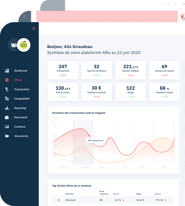185x206 pixels.
Task: Collapse sidebar with red menu icon
Action: click(34, 29)
